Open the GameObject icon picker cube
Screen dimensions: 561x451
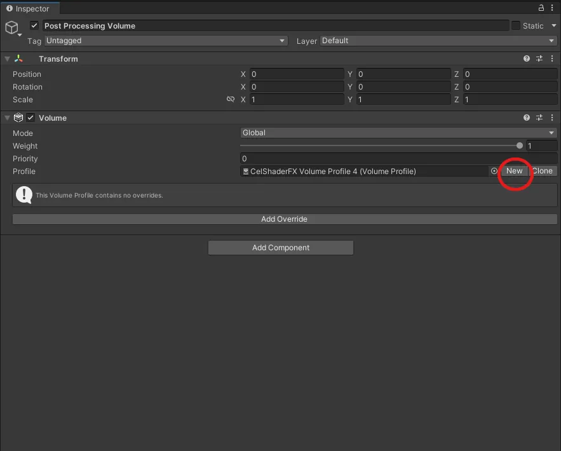12,27
